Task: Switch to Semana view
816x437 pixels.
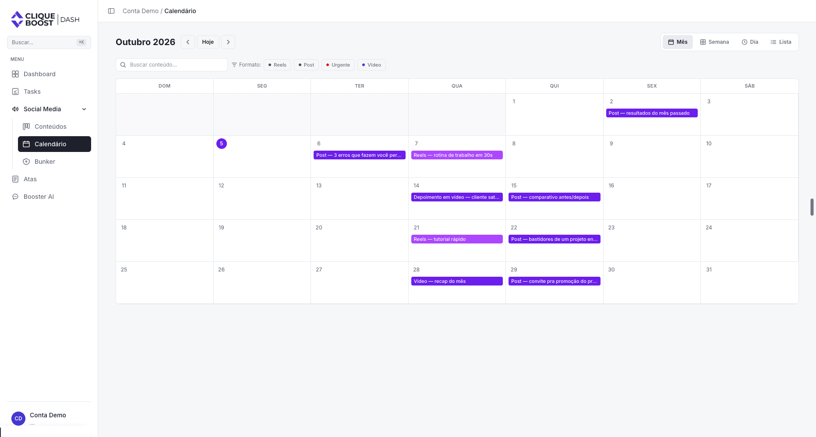Action: pos(714,42)
